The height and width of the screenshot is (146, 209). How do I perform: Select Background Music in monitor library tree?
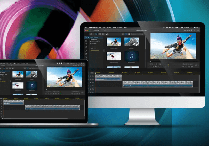[95, 42]
